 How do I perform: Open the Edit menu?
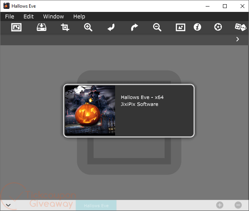[29, 16]
